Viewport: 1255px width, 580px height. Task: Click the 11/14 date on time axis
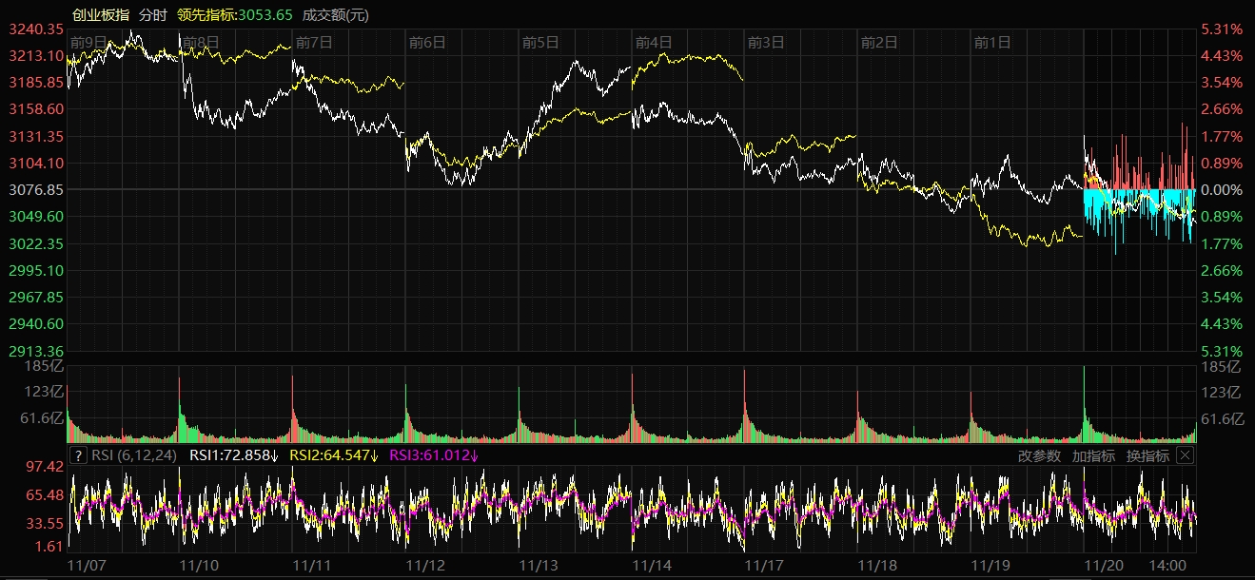pos(651,565)
